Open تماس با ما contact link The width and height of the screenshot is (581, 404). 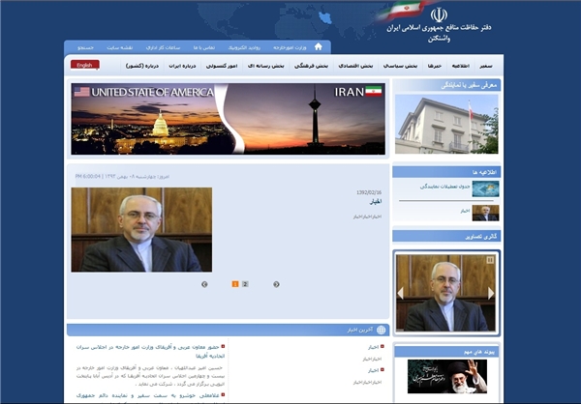coord(204,47)
